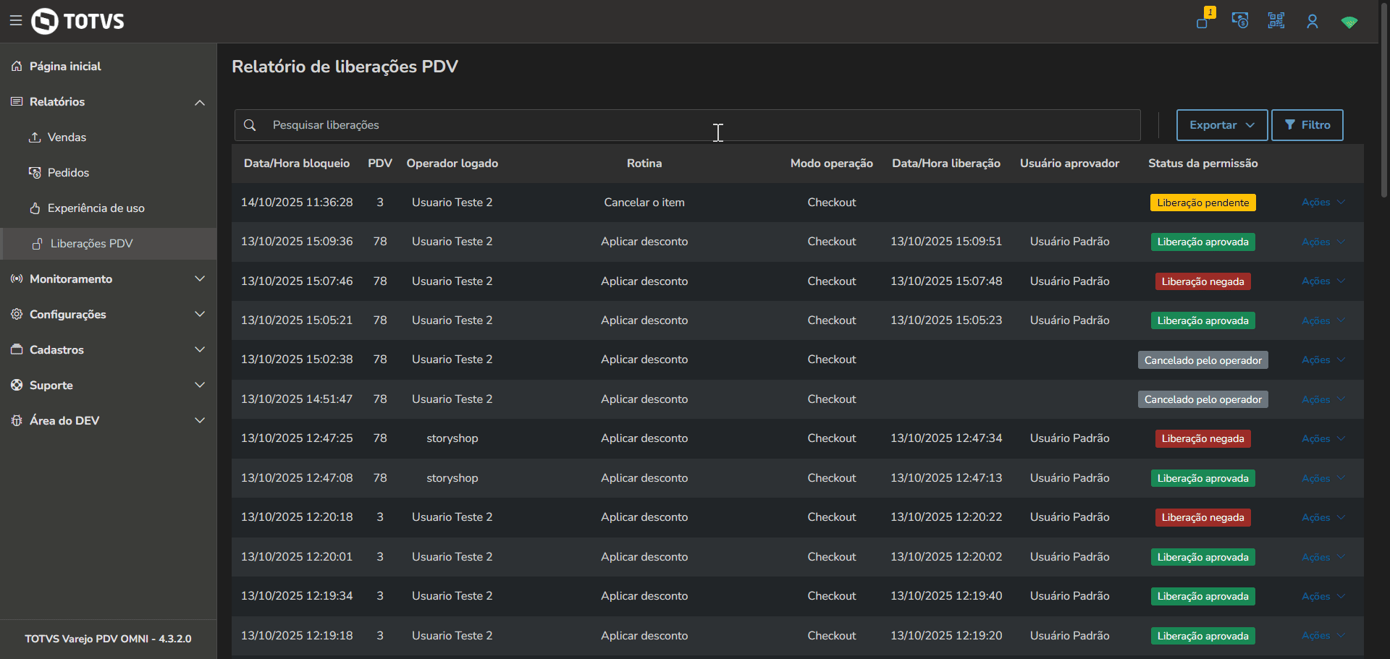Screen dimensions: 1390x659
Task: Open the user profile icon
Action: (1313, 22)
